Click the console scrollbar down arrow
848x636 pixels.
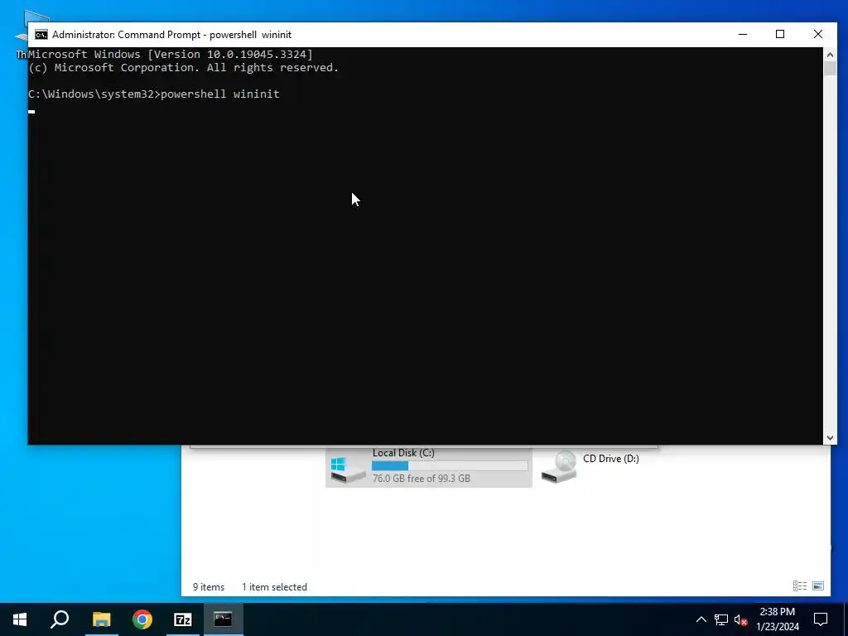point(830,438)
